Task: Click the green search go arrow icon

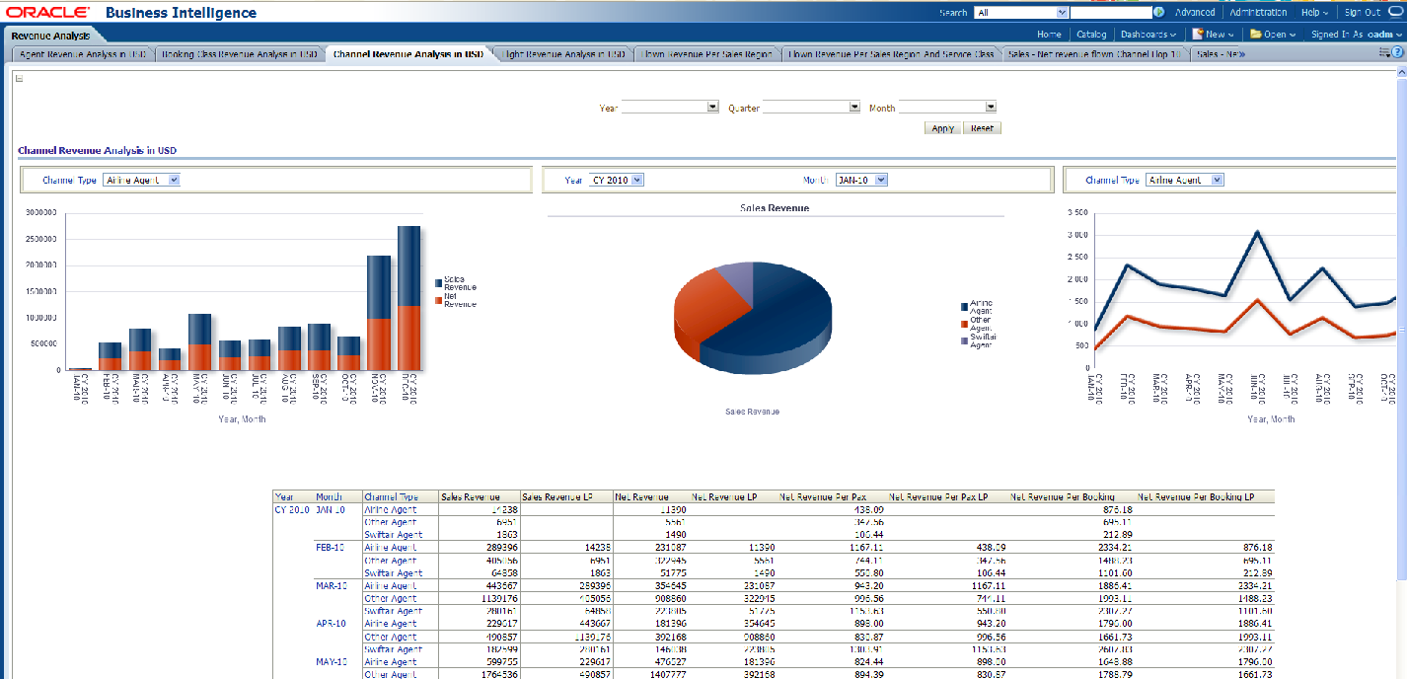Action: pos(1158,13)
